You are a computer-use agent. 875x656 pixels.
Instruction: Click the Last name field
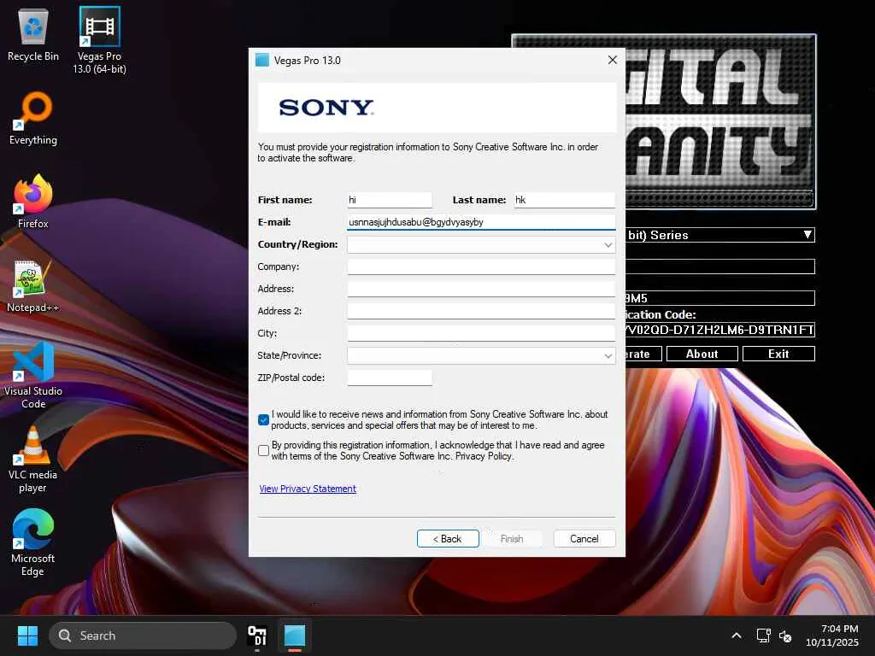(x=564, y=200)
